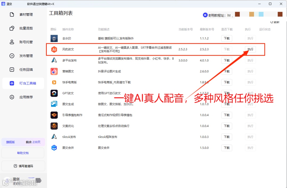The width and height of the screenshot is (287, 188).
Task: Click the 营销图文 plugin icon
Action: [54, 71]
